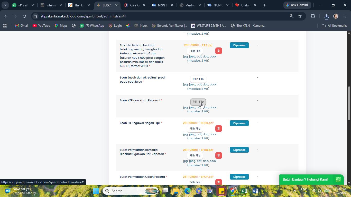Open WhatsApp help chat icon

[338, 179]
